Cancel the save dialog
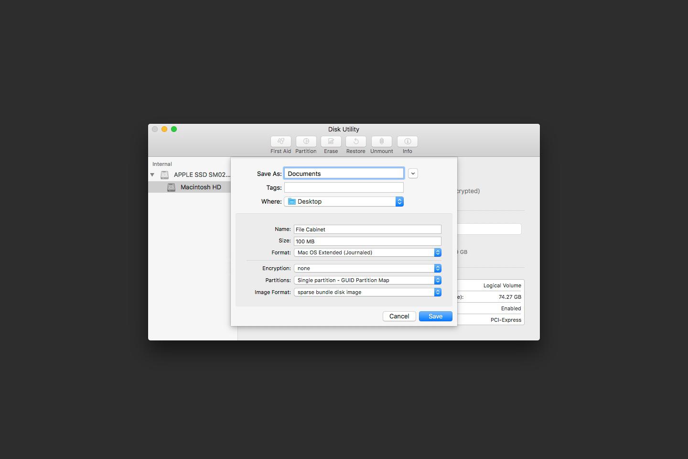 point(399,316)
